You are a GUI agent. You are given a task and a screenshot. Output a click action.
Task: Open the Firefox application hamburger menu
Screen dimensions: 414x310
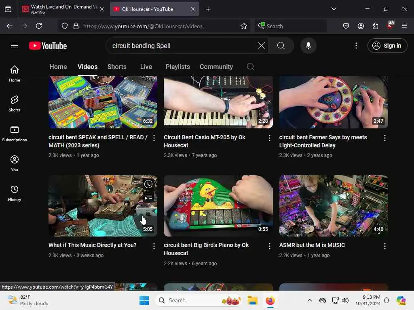point(404,26)
